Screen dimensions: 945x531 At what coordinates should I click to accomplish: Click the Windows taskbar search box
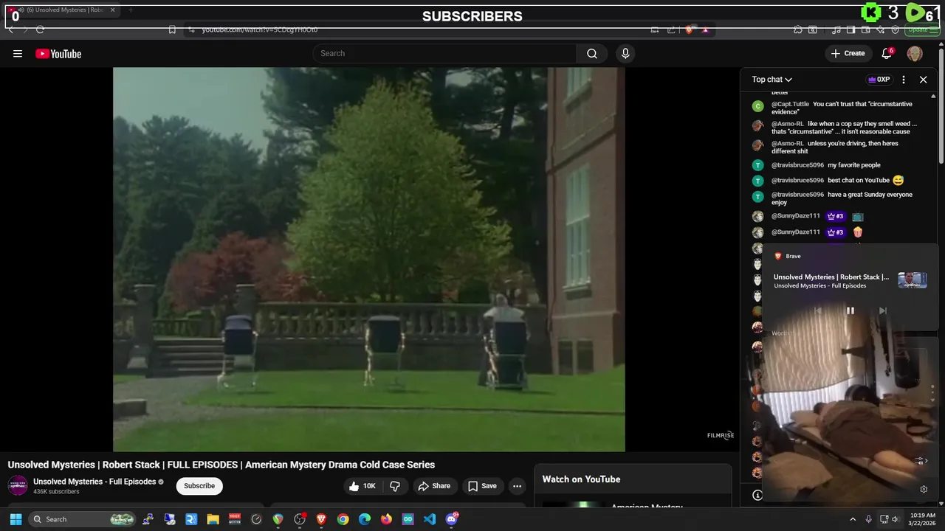click(82, 519)
